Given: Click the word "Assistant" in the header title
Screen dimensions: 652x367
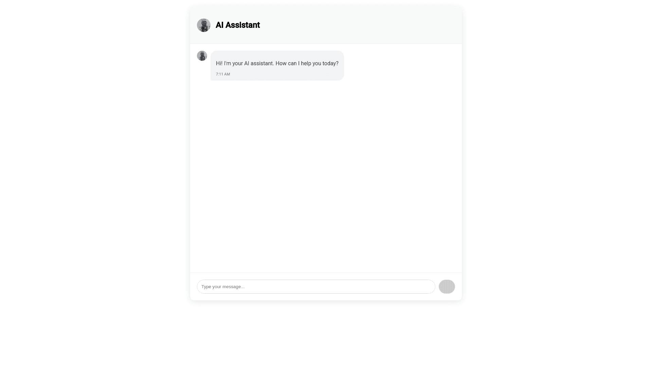Looking at the screenshot, I should 242,25.
